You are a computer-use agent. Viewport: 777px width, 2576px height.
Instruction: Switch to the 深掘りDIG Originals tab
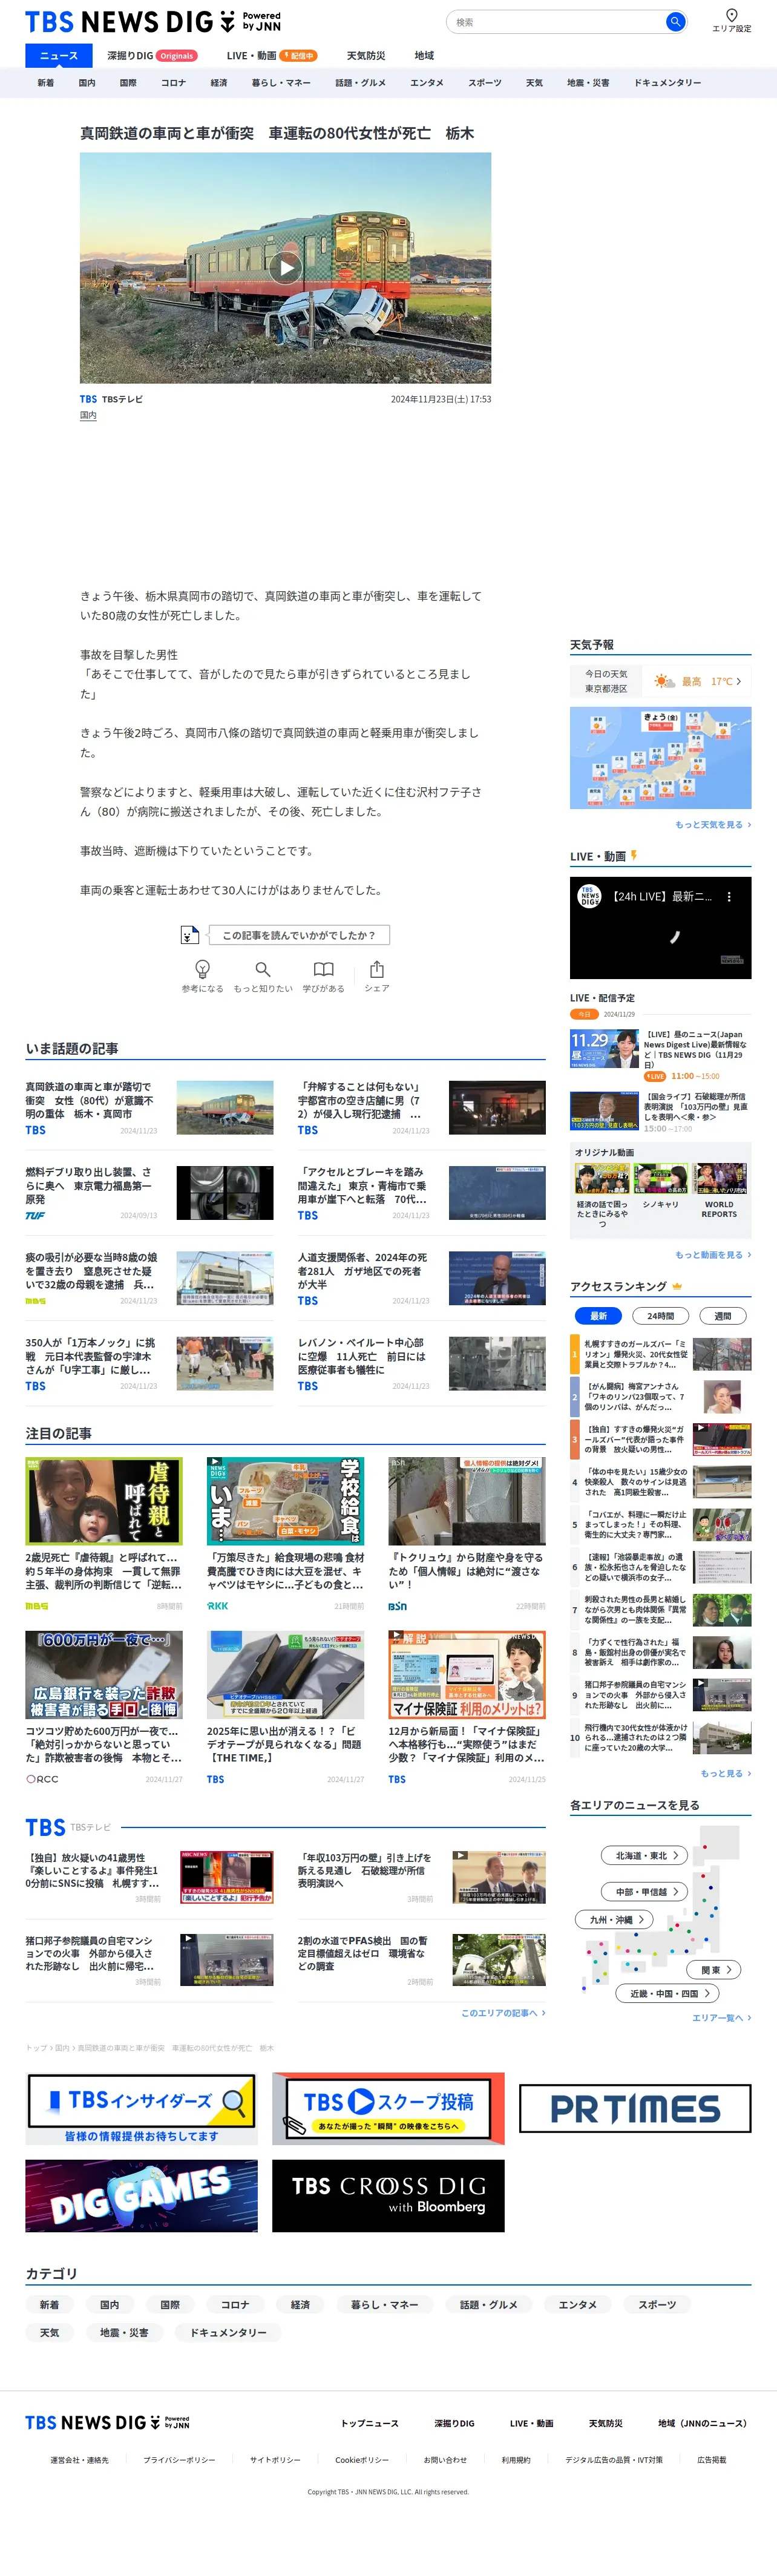152,56
